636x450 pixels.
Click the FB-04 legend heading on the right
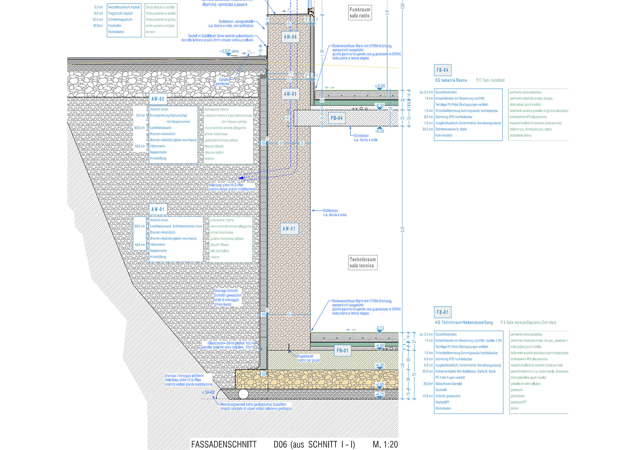pyautogui.click(x=442, y=70)
